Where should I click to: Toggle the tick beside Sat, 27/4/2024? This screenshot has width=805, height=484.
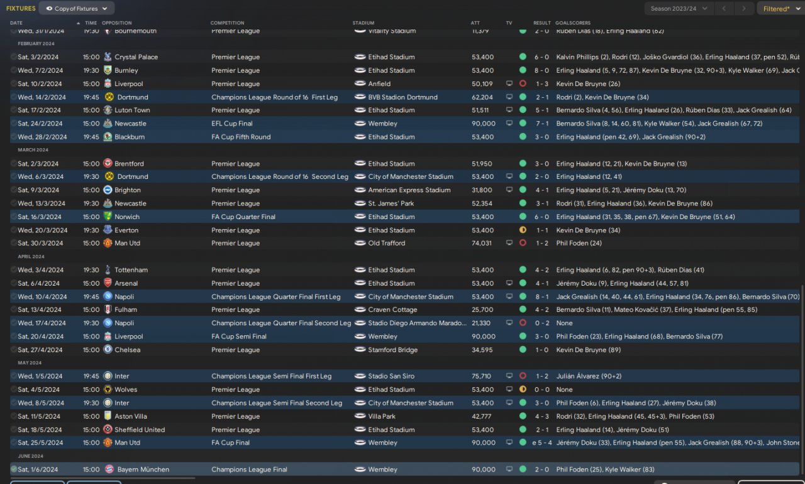[14, 350]
